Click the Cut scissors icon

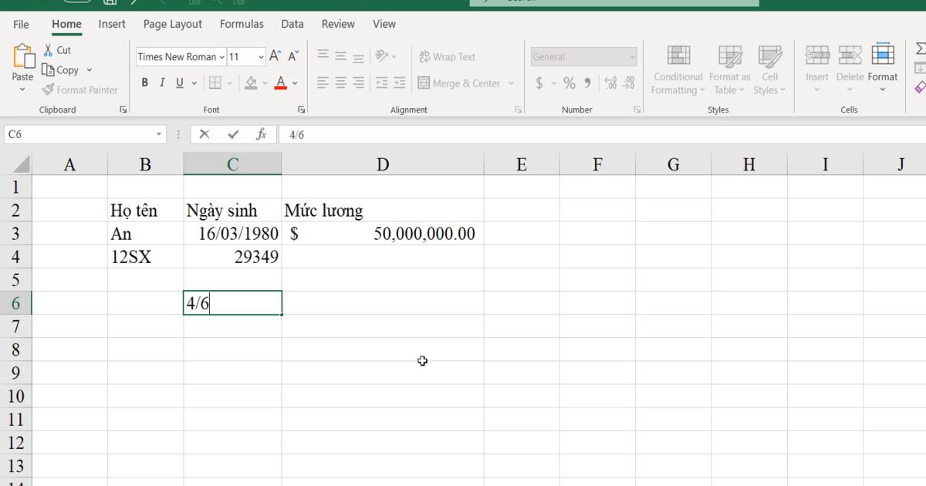(49, 49)
